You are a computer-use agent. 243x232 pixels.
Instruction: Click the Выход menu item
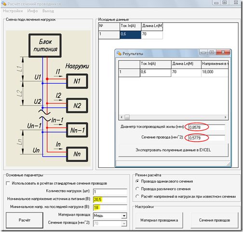pos(48,11)
